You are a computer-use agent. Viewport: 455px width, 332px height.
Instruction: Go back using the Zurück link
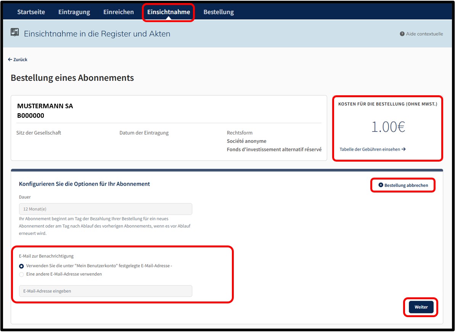point(18,59)
